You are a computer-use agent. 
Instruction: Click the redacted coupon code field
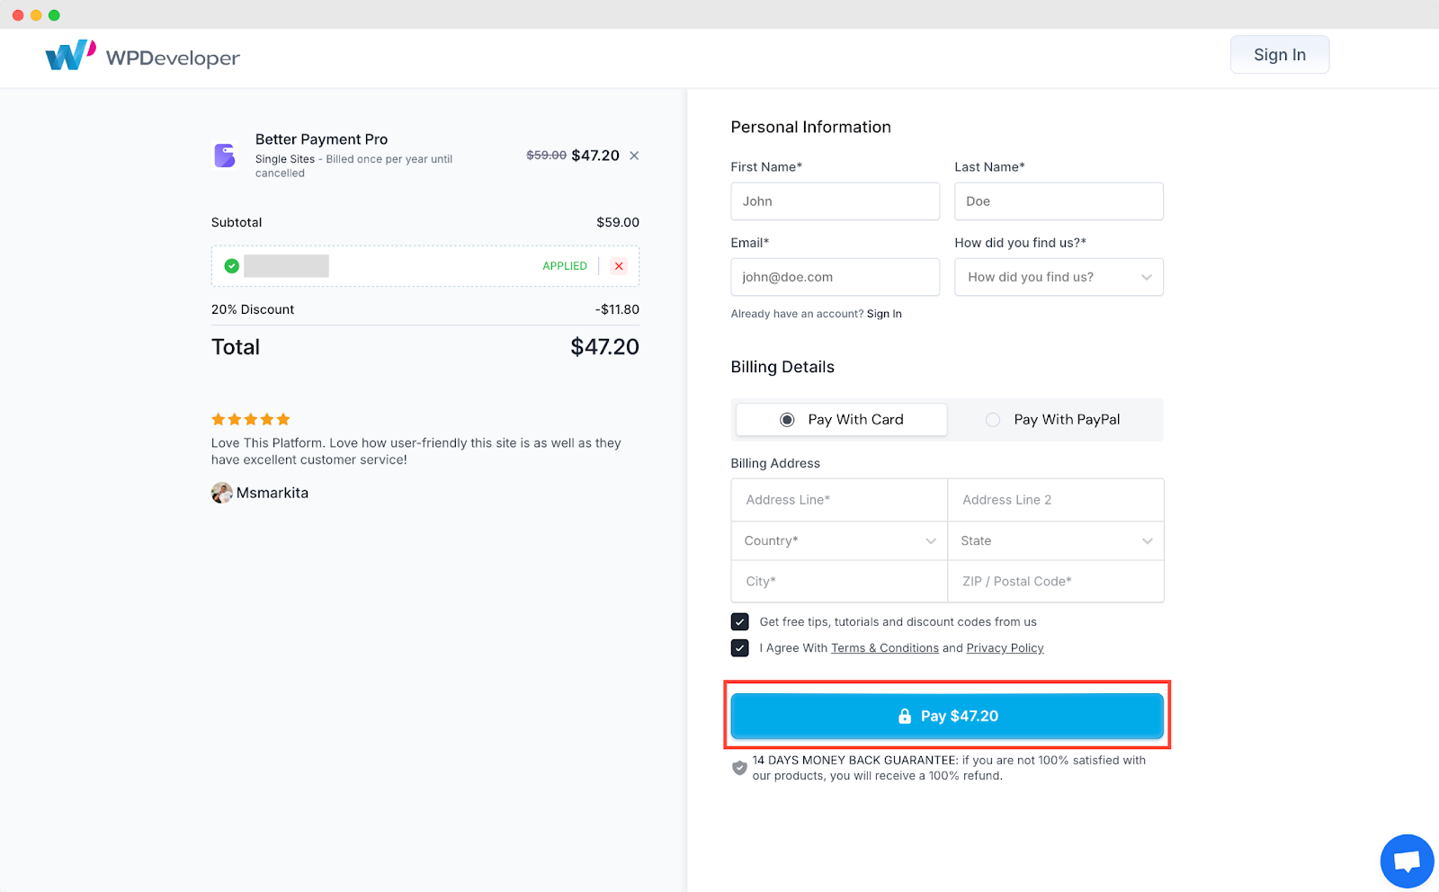(x=286, y=266)
